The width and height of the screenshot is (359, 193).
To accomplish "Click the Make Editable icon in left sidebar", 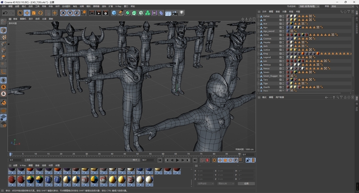I will 3,22.
